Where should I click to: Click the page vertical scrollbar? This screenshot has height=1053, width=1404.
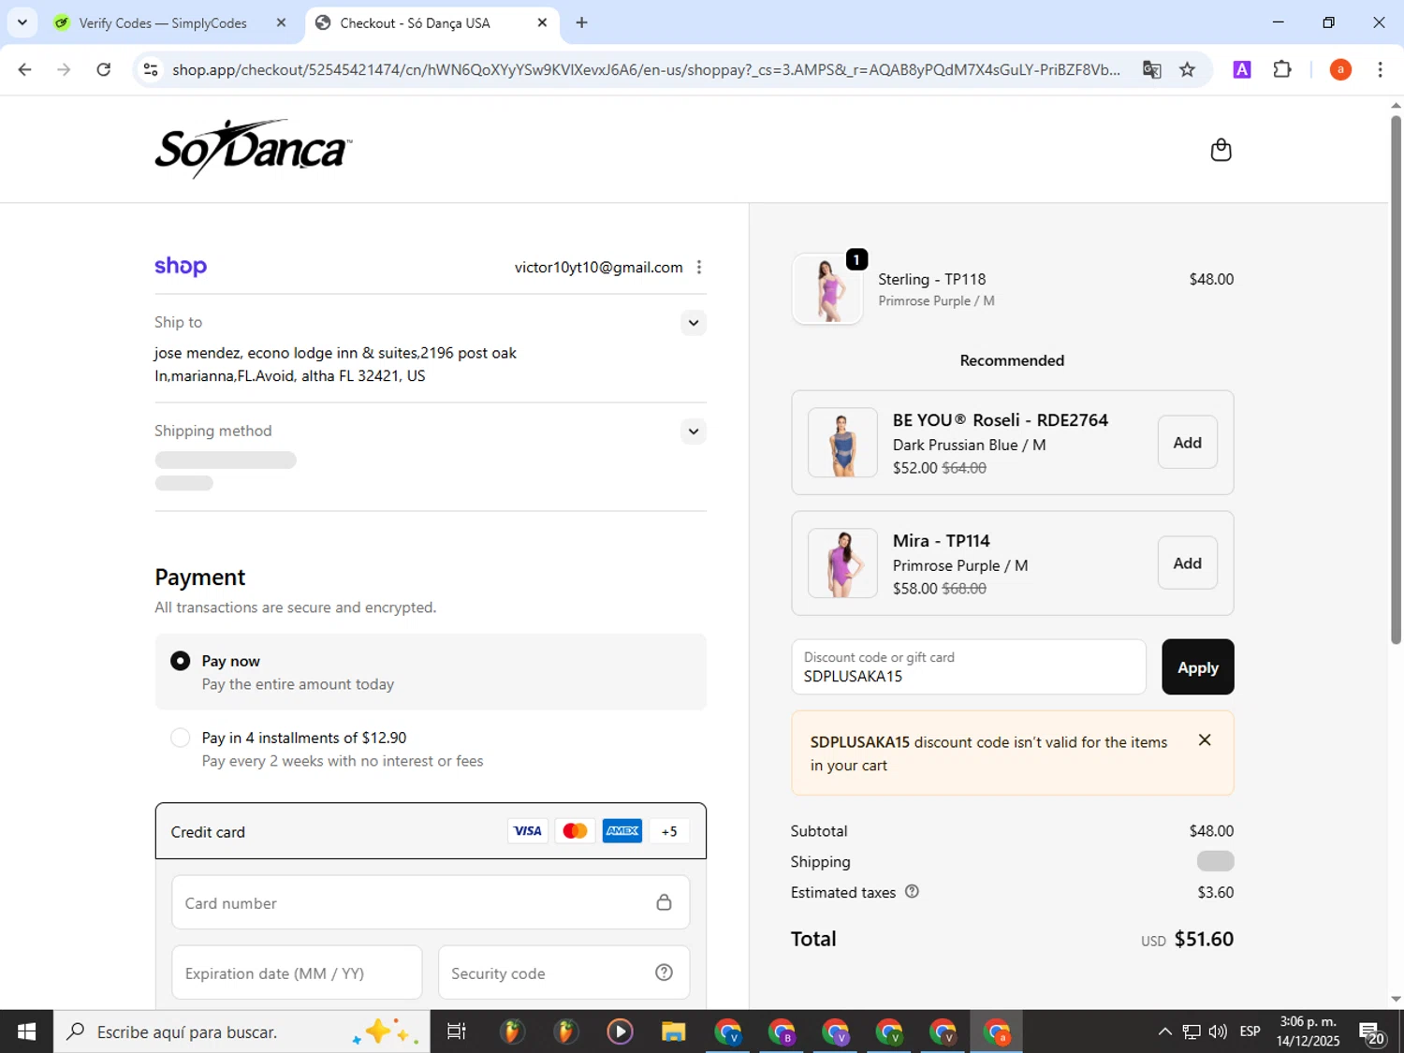tap(1396, 379)
